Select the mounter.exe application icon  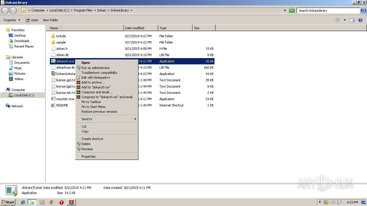pos(53,99)
